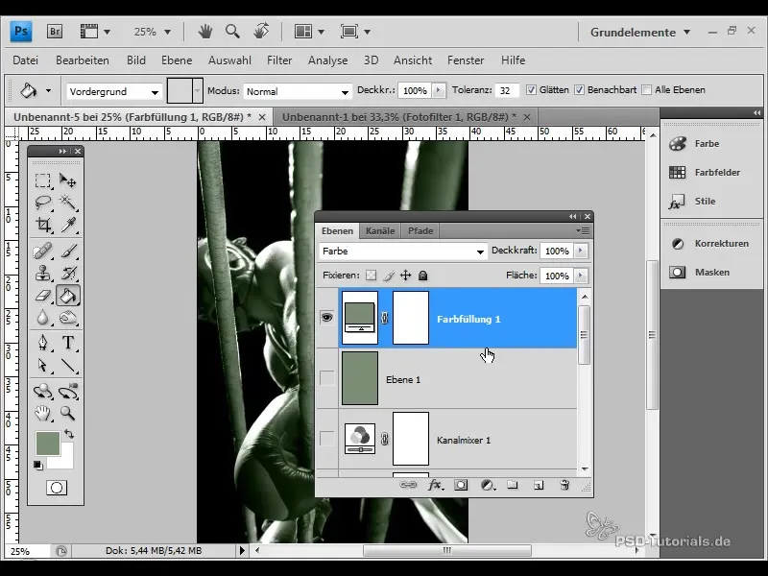Select the Move tool
This screenshot has width=768, height=576.
pos(67,180)
